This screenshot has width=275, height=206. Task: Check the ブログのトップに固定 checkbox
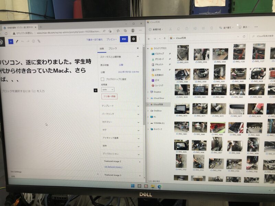click(x=102, y=79)
